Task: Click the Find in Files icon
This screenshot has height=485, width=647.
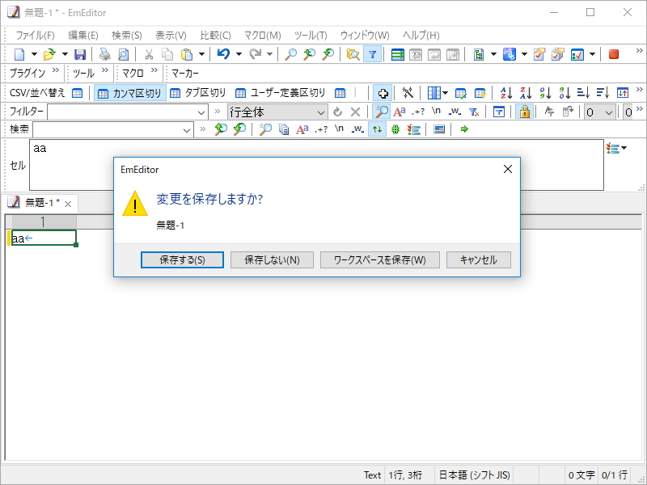Action: pyautogui.click(x=353, y=54)
